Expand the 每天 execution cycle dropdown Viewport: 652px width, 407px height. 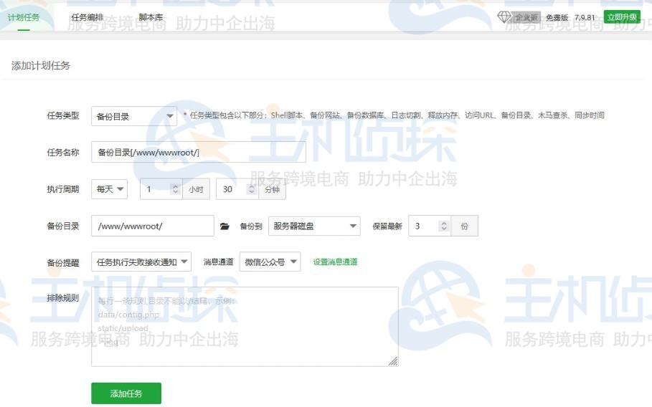point(110,189)
